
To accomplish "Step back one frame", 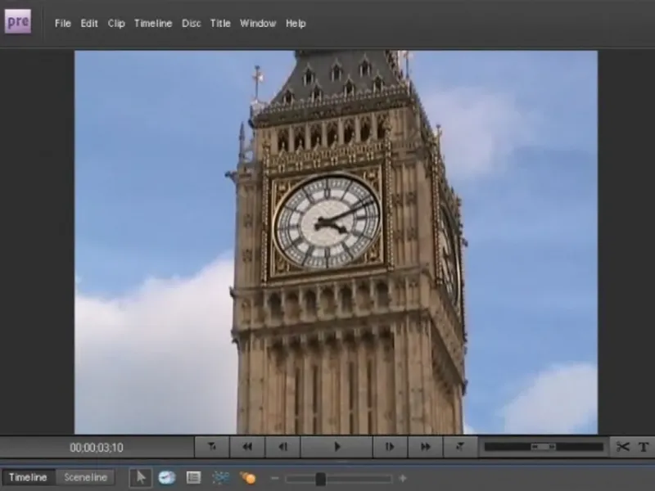I will click(282, 447).
